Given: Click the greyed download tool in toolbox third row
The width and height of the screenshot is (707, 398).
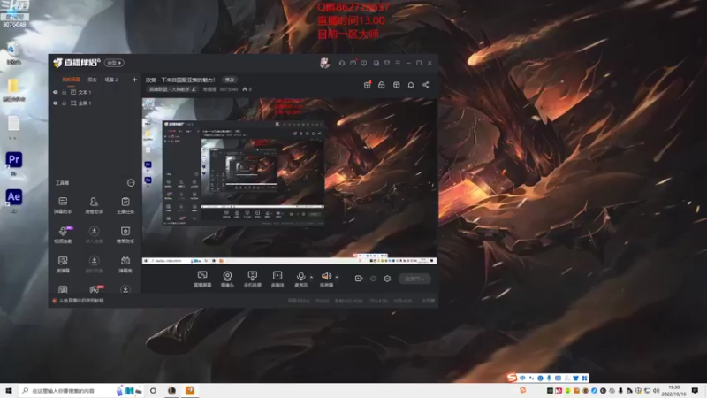Looking at the screenshot, I should coord(94,264).
